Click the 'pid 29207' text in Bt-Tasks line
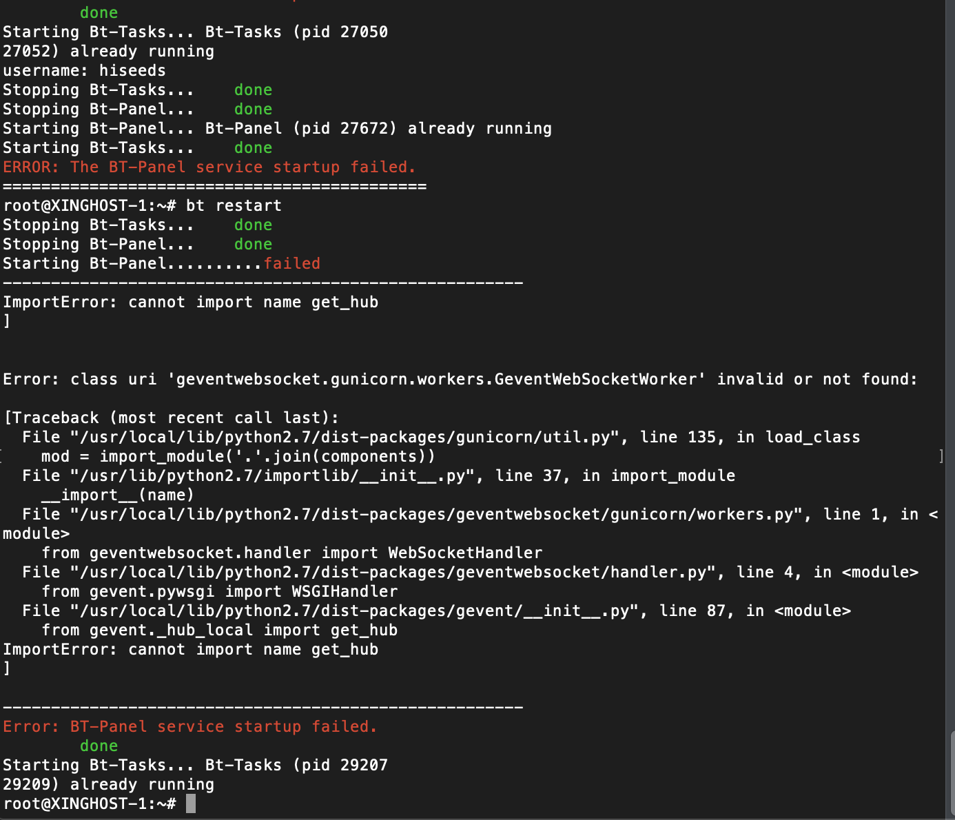The width and height of the screenshot is (955, 820). [x=345, y=765]
